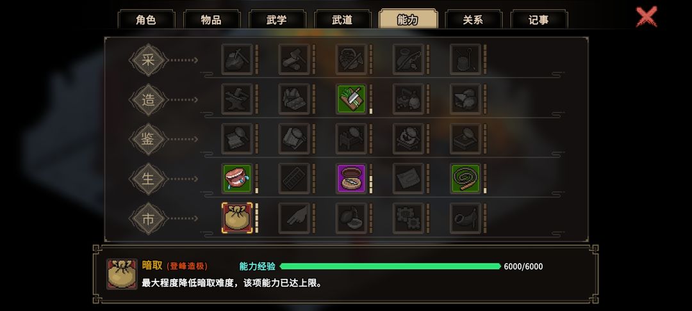This screenshot has height=311, width=692.
Task: Click the 采 category diamond label
Action: (148, 60)
